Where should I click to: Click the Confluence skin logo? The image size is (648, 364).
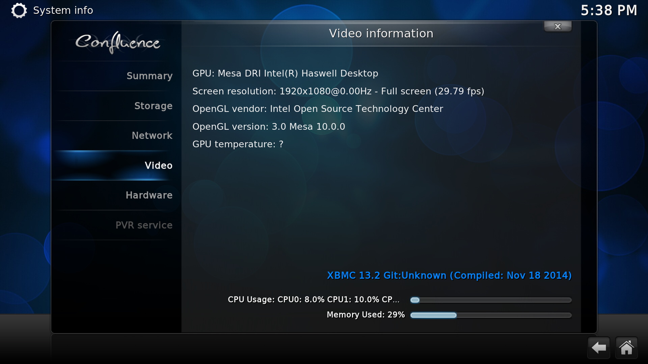[117, 42]
